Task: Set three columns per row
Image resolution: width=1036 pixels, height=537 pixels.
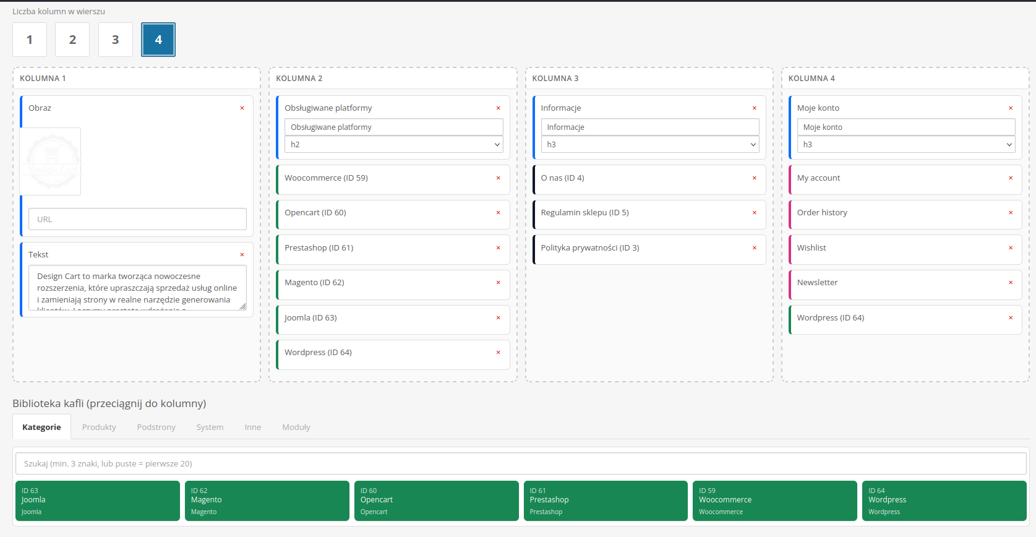Action: pos(115,40)
